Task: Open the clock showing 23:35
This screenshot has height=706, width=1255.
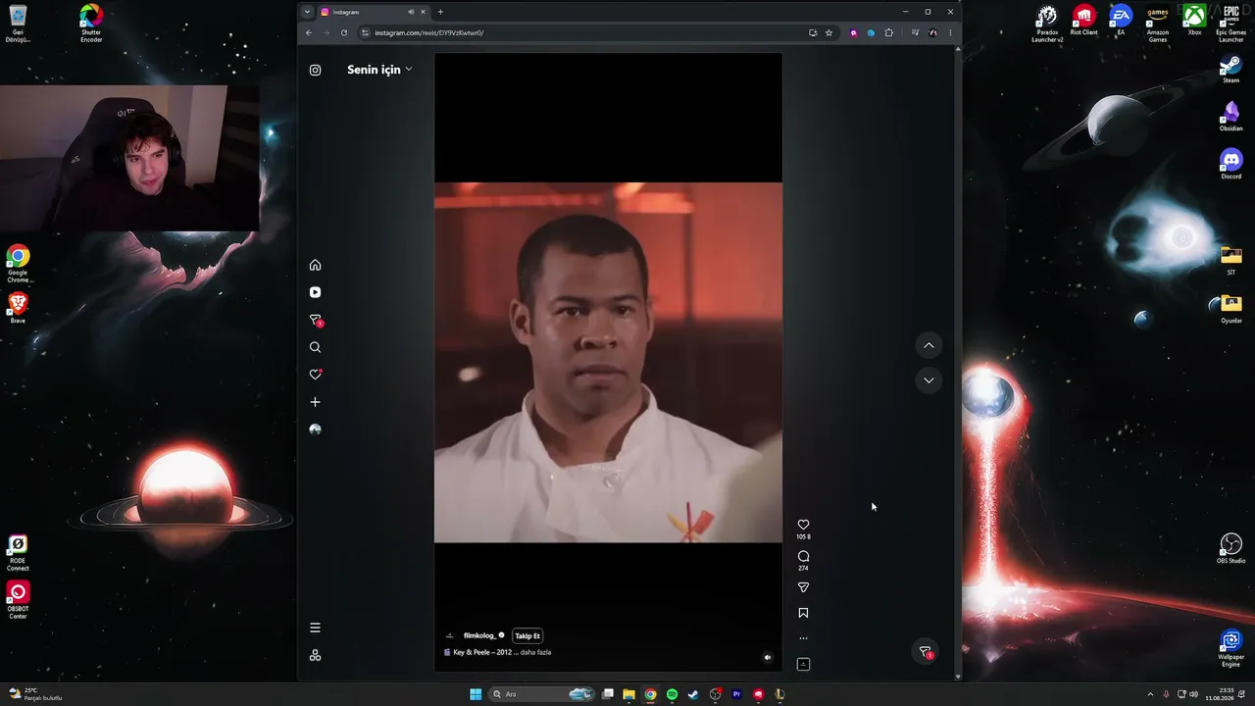Action: [x=1222, y=694]
